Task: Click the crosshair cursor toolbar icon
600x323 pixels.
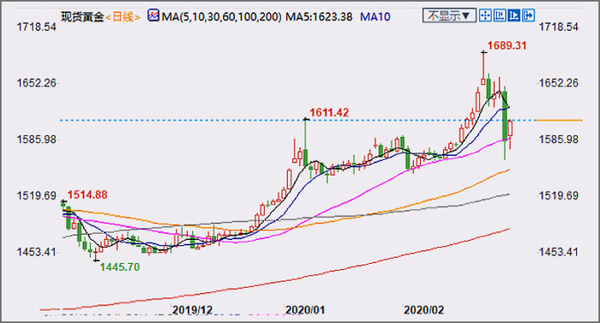Action: [485, 15]
